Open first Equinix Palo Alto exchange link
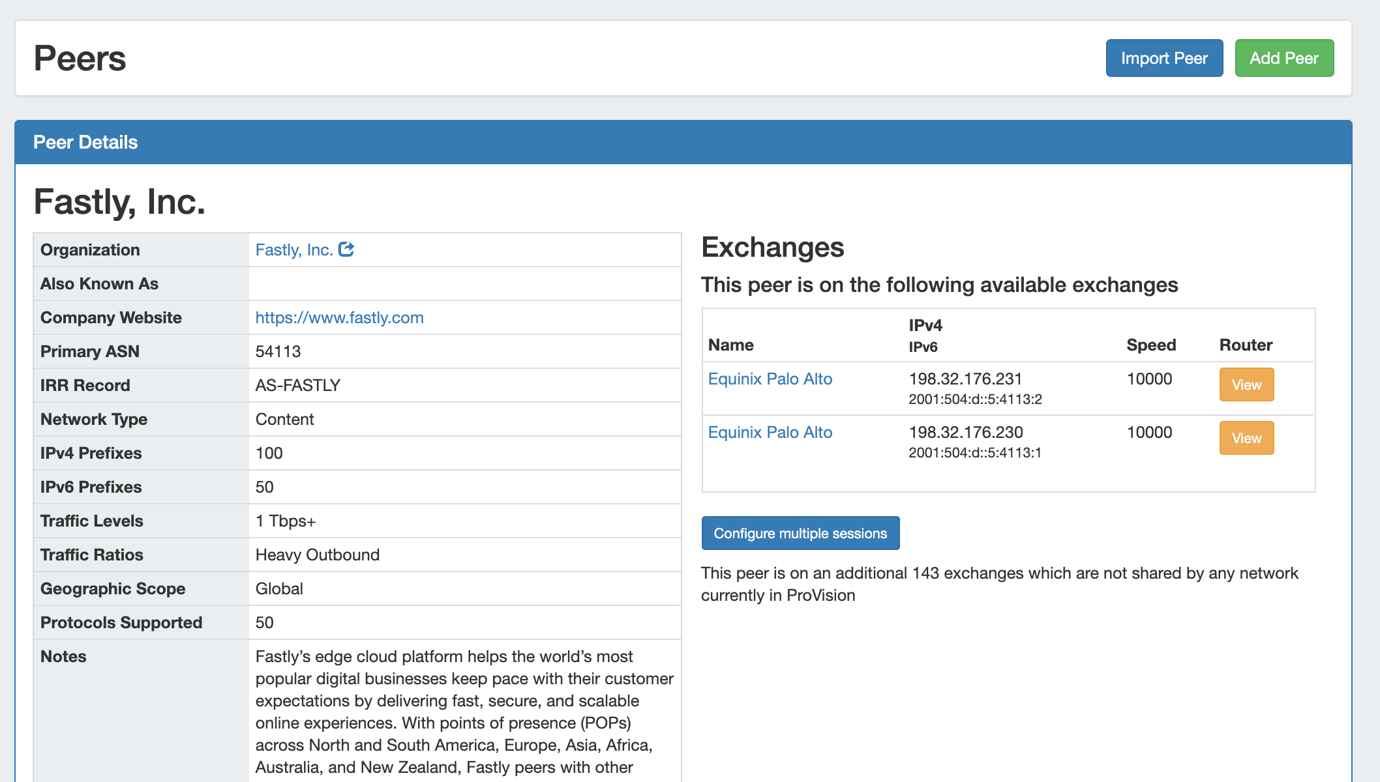1380x782 pixels. click(x=770, y=379)
